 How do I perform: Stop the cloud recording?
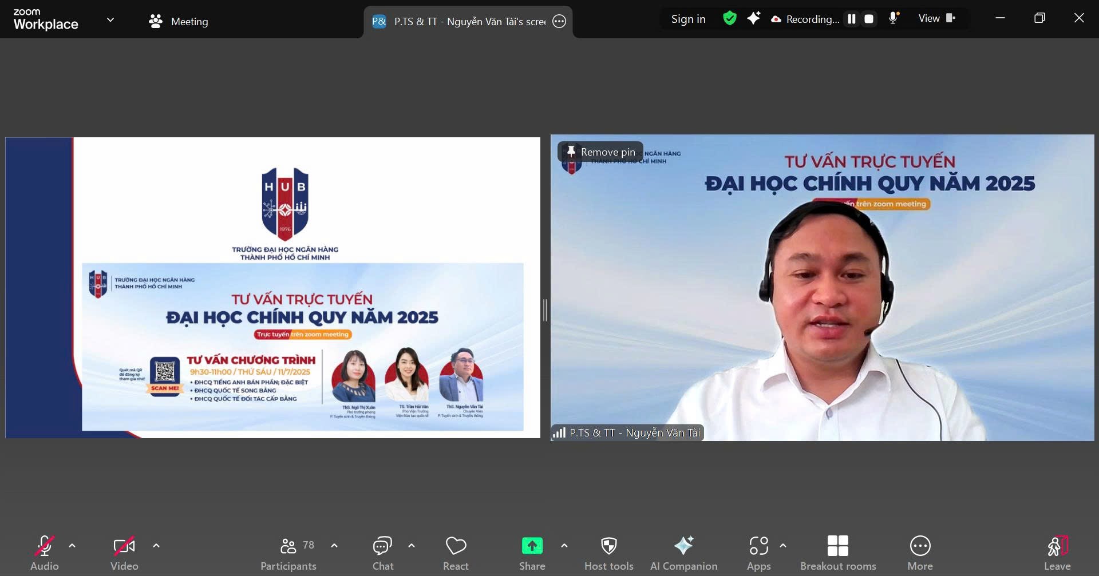[x=869, y=19]
